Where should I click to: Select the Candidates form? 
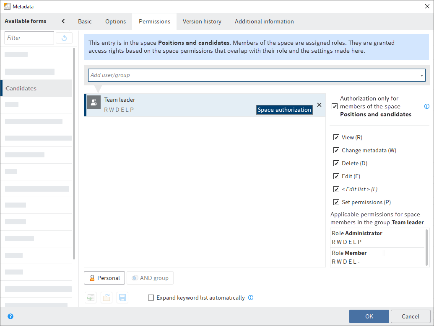(36, 88)
